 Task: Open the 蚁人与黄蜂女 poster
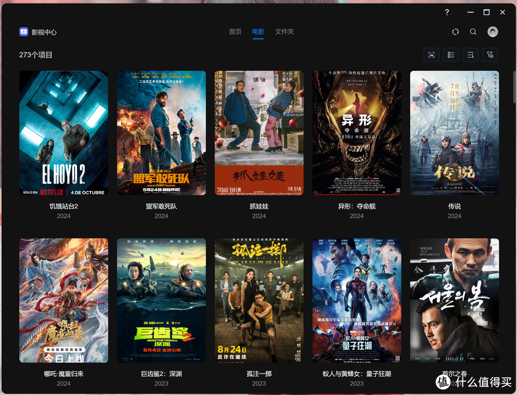tap(357, 300)
